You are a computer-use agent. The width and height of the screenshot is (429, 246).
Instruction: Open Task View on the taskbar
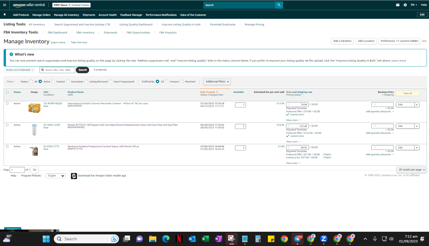coord(127,239)
